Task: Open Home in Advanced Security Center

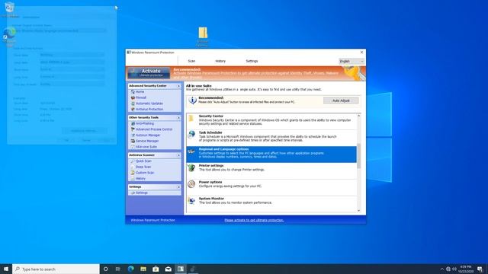Action: [x=140, y=91]
